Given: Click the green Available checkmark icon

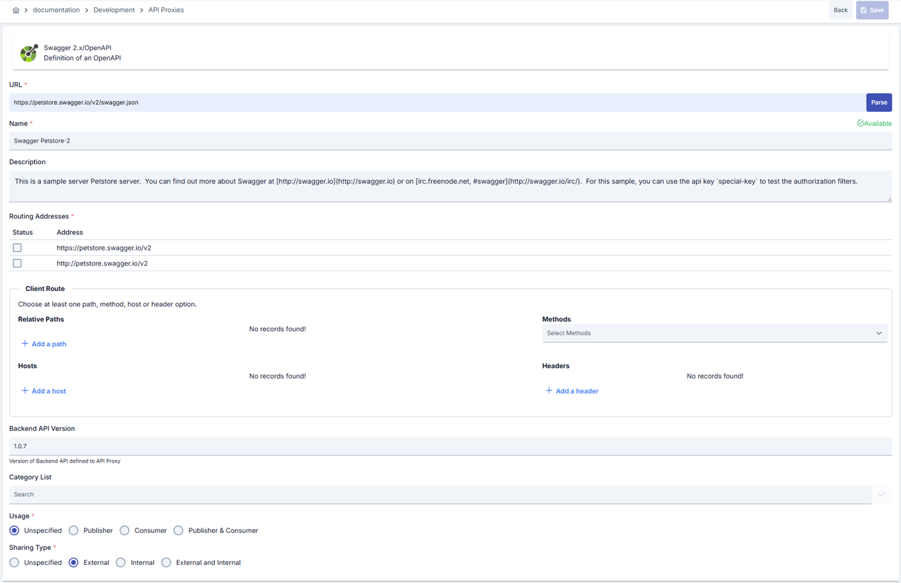Looking at the screenshot, I should tap(860, 122).
